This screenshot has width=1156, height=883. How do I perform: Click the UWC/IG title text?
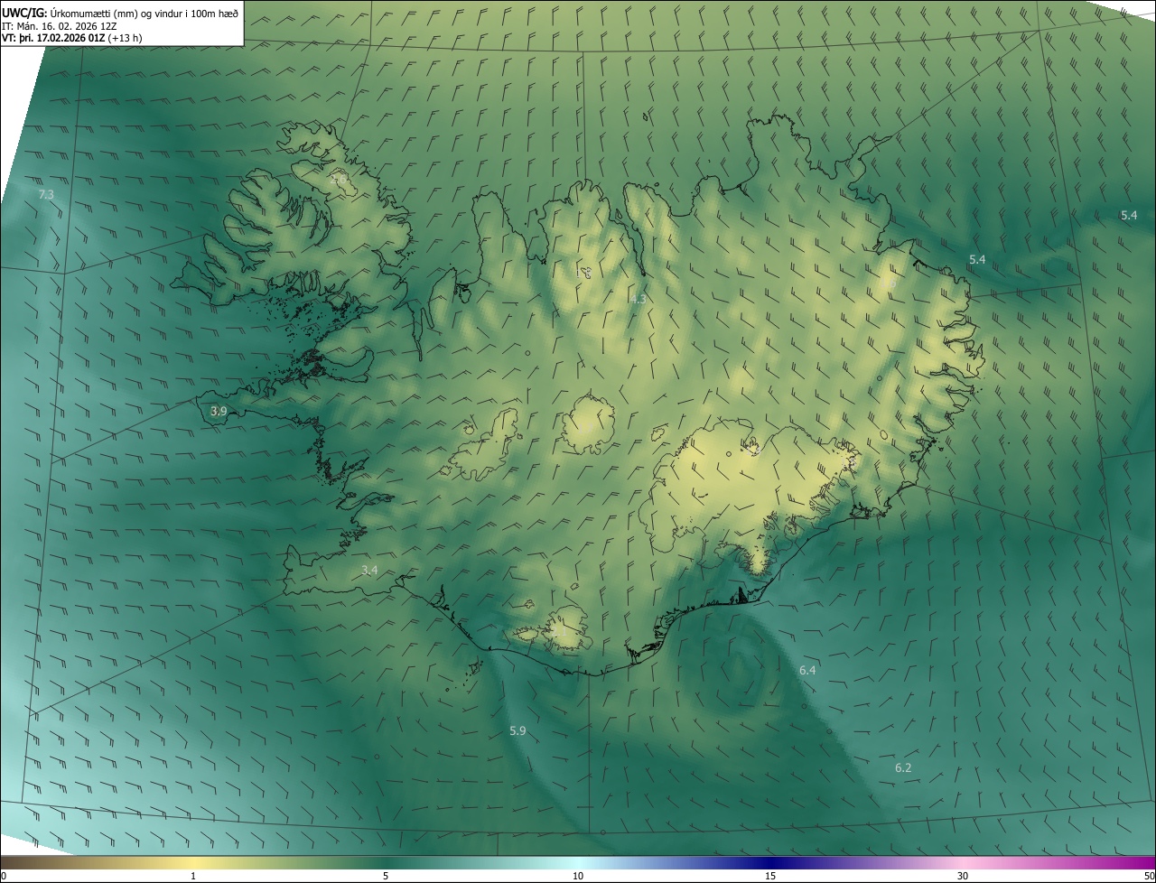click(x=24, y=13)
